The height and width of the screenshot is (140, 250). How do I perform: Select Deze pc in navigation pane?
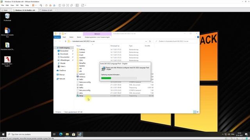62,75
